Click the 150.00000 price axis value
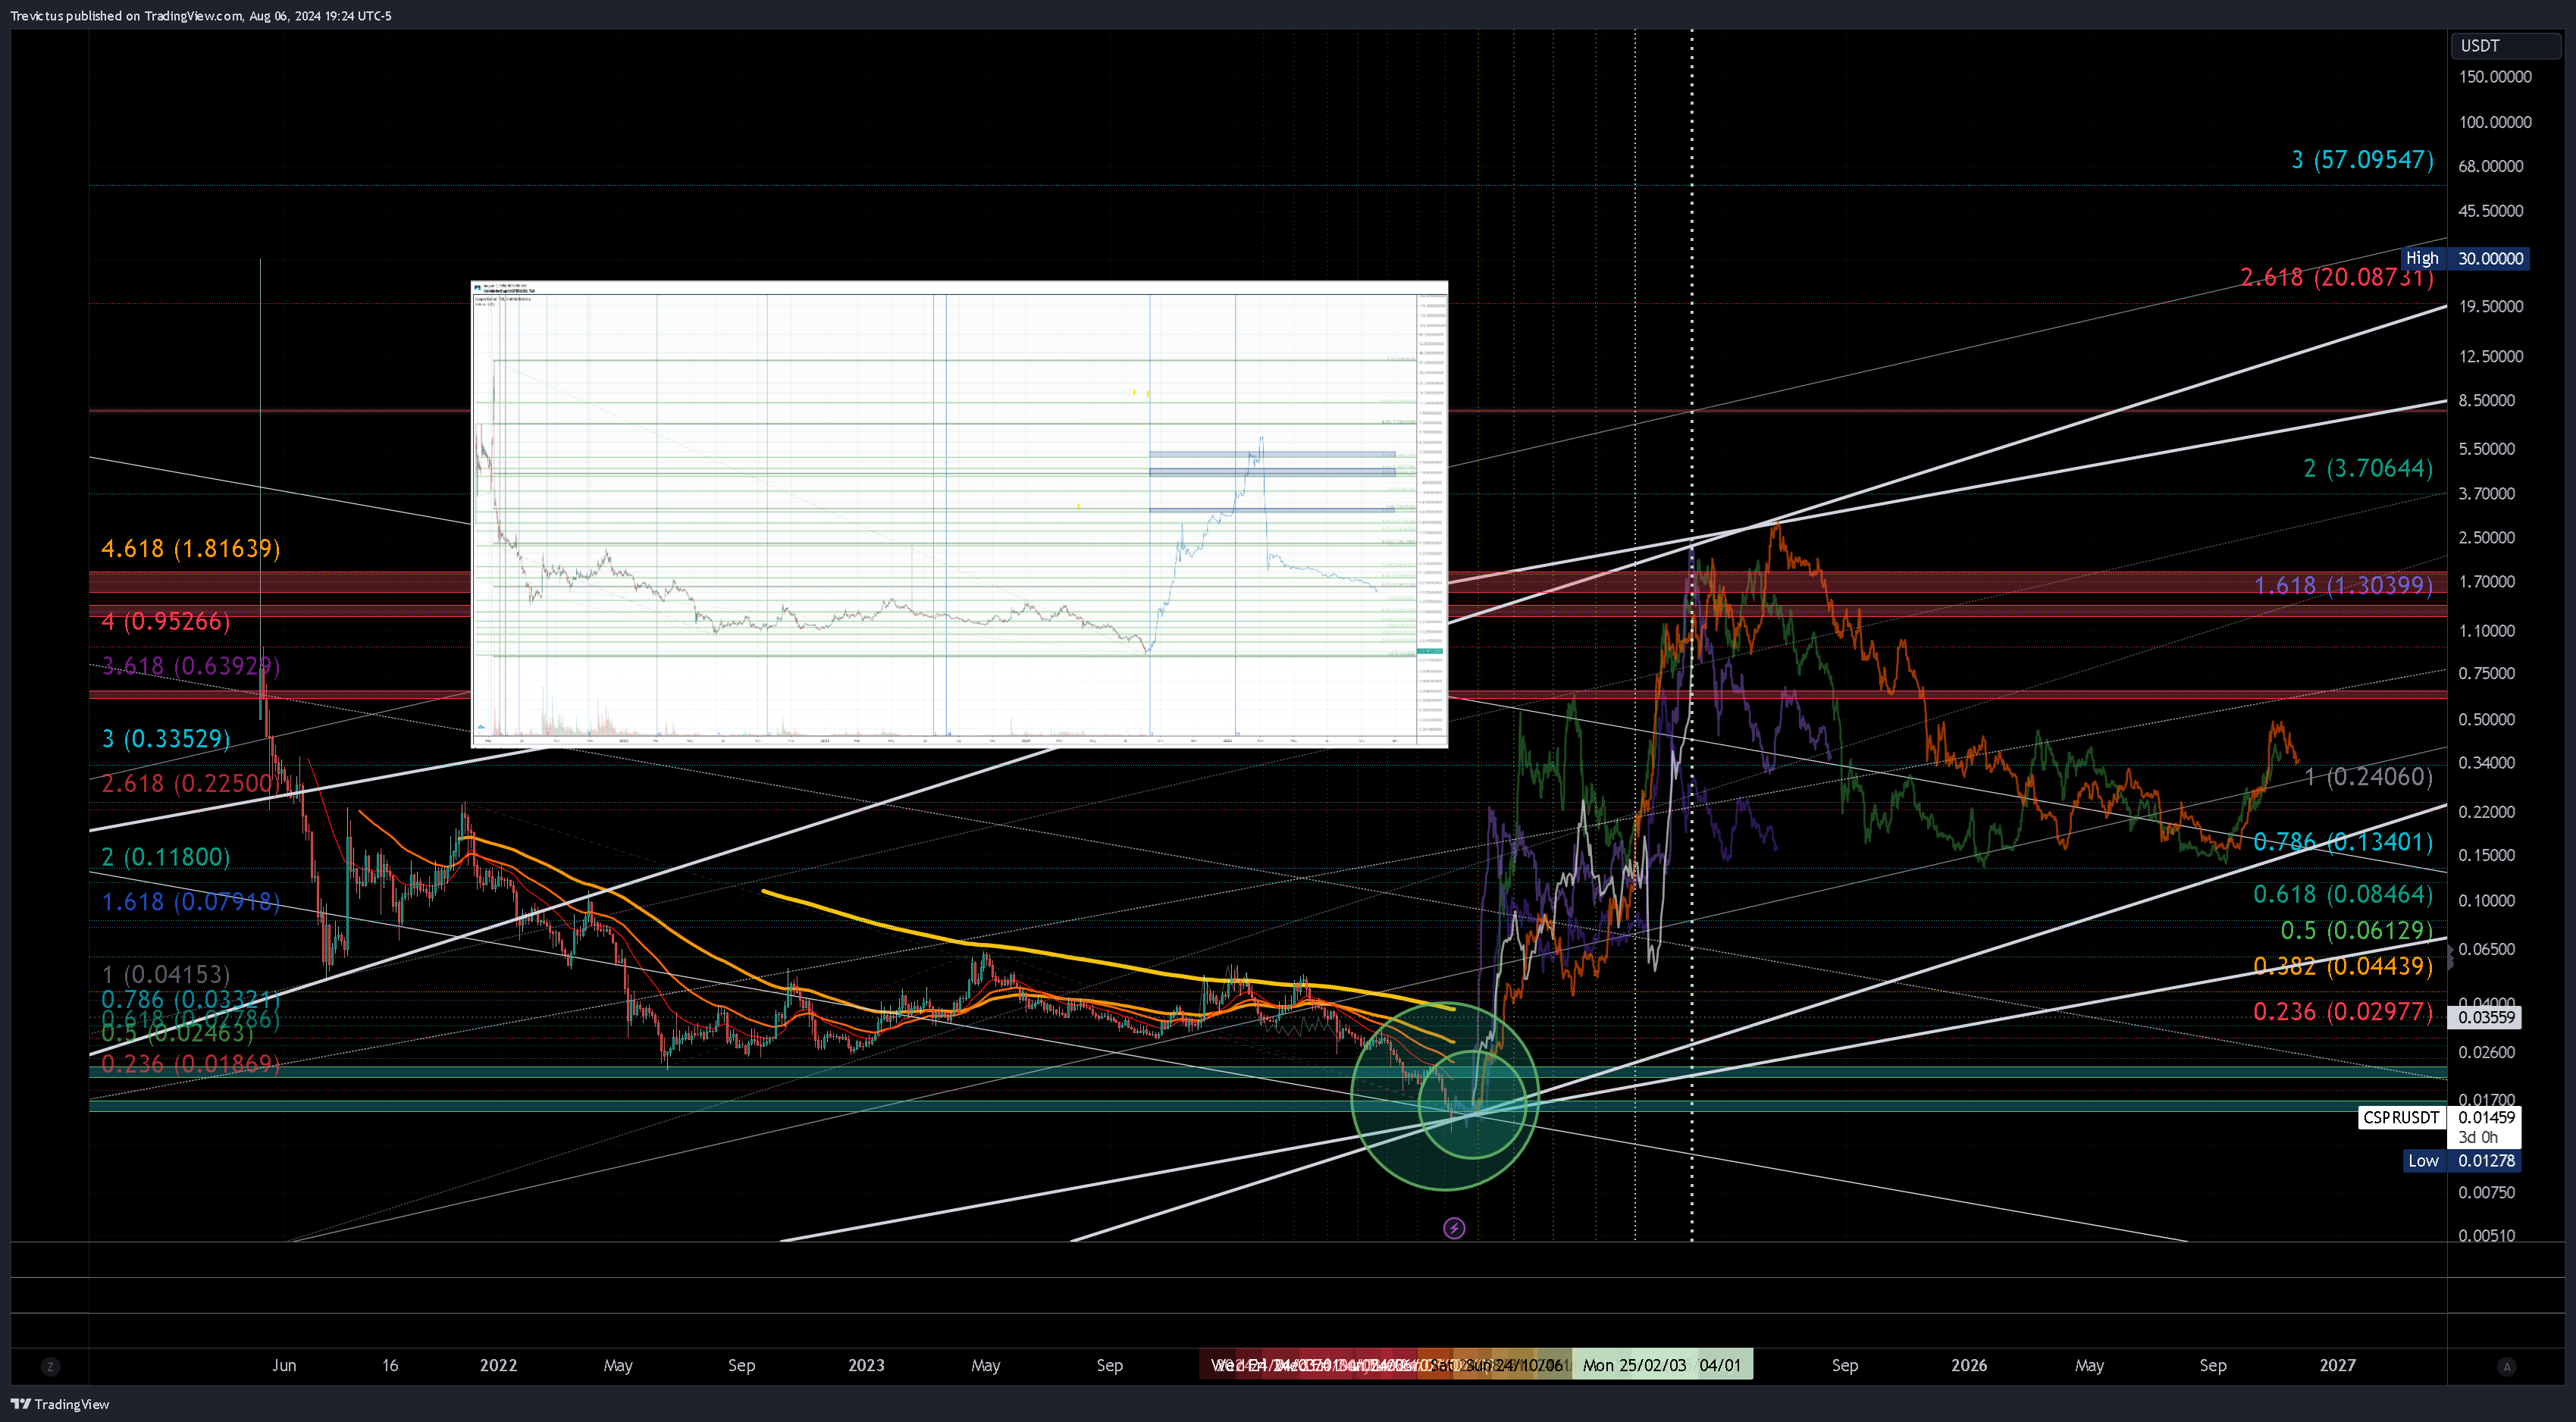 pyautogui.click(x=2495, y=77)
